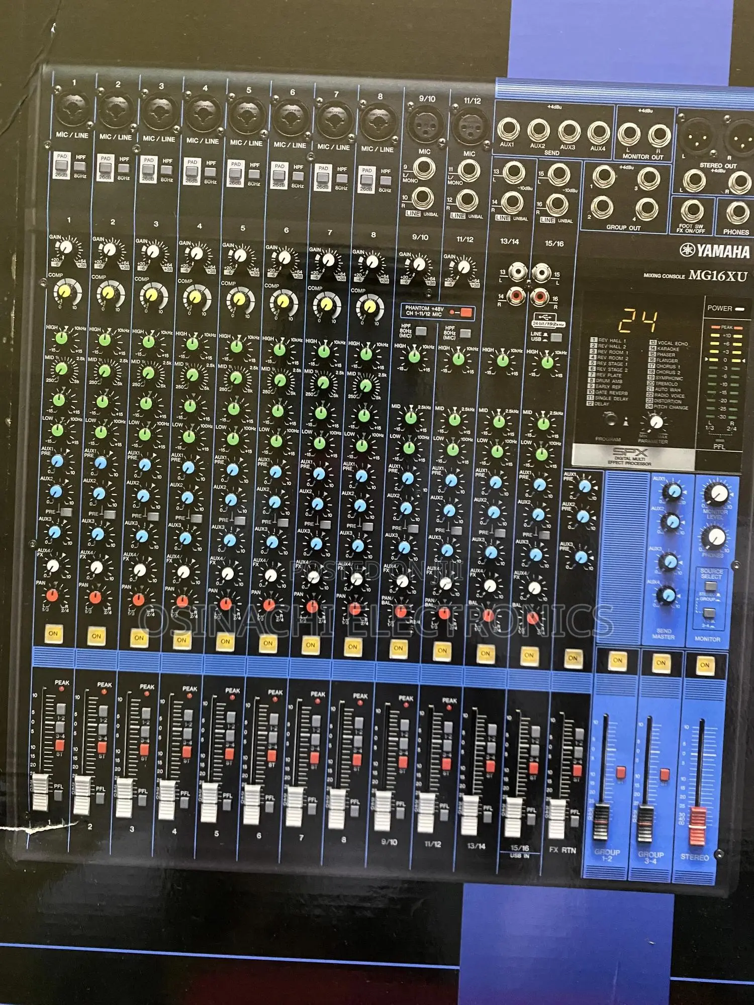
Task: Click the channel 2 green HIGH EQ knob
Action: tap(105, 340)
